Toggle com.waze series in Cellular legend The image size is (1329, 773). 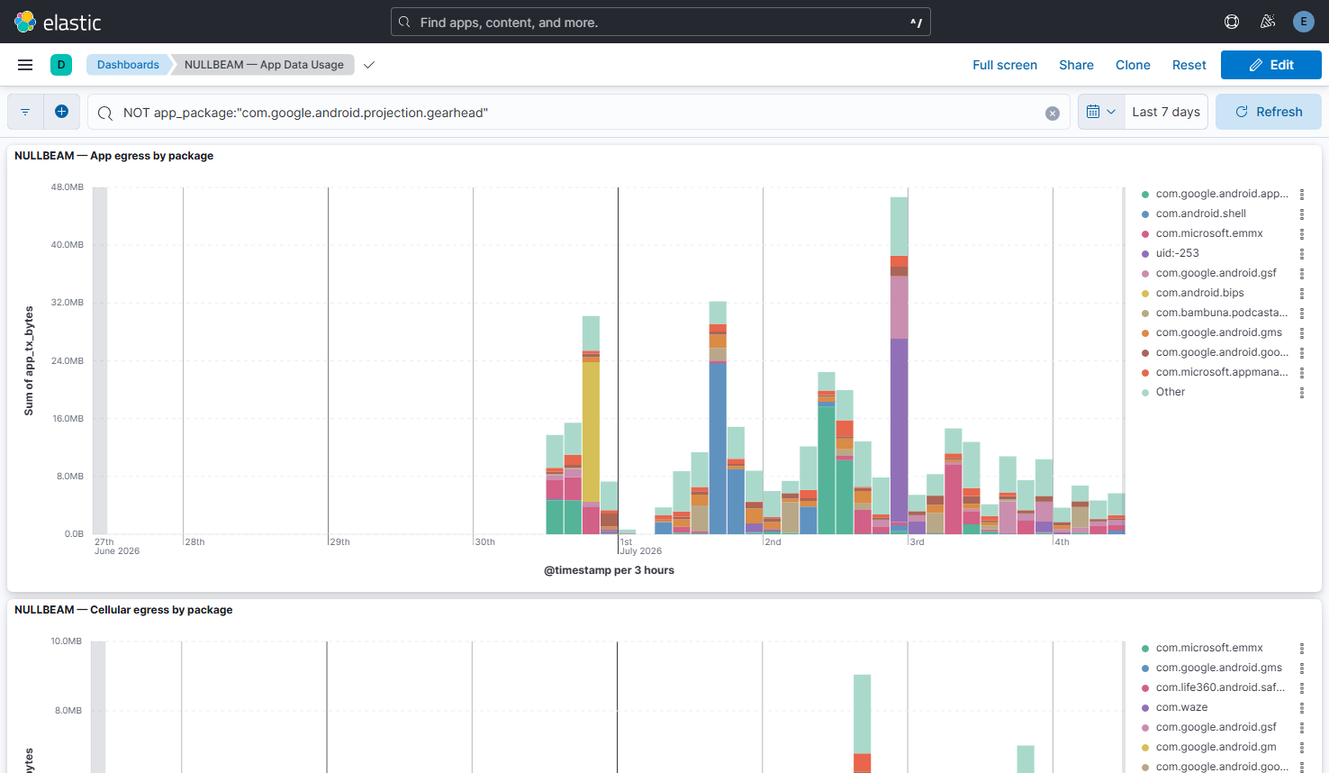coord(1181,707)
